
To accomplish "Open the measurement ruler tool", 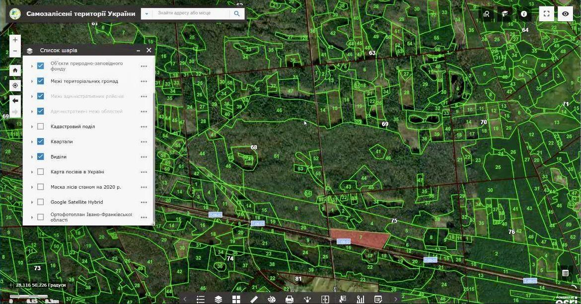I will [254, 299].
